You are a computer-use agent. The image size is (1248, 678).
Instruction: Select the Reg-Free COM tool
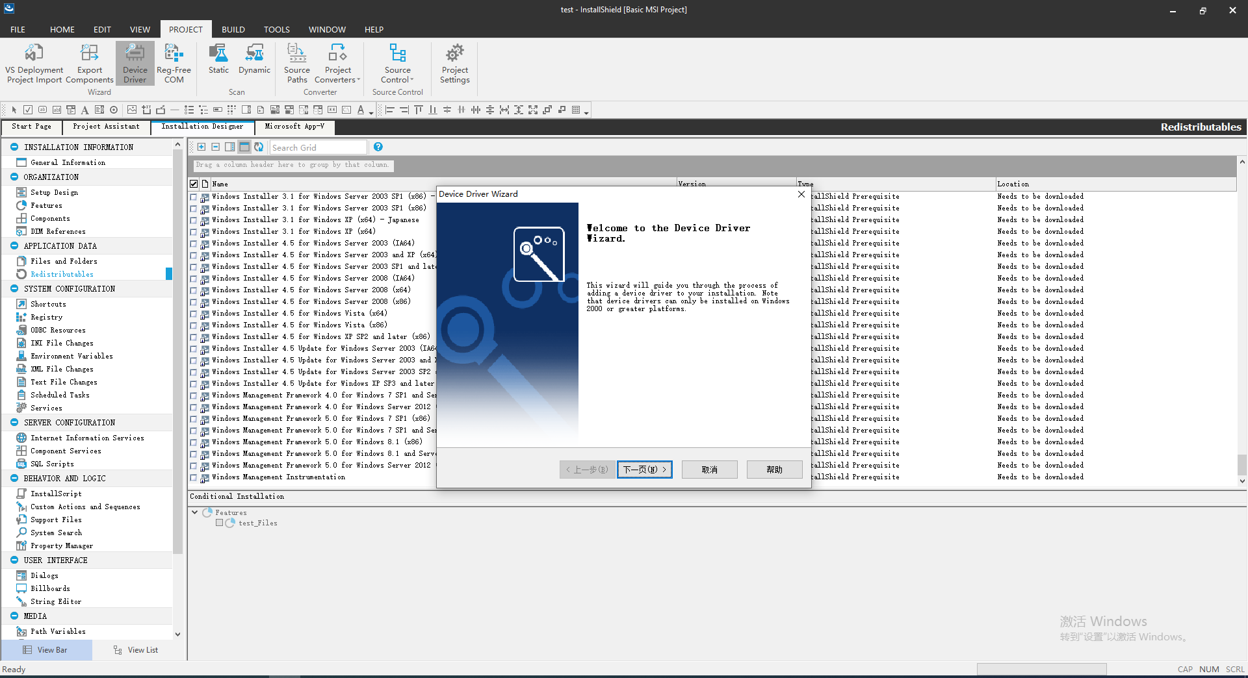[x=173, y=63]
